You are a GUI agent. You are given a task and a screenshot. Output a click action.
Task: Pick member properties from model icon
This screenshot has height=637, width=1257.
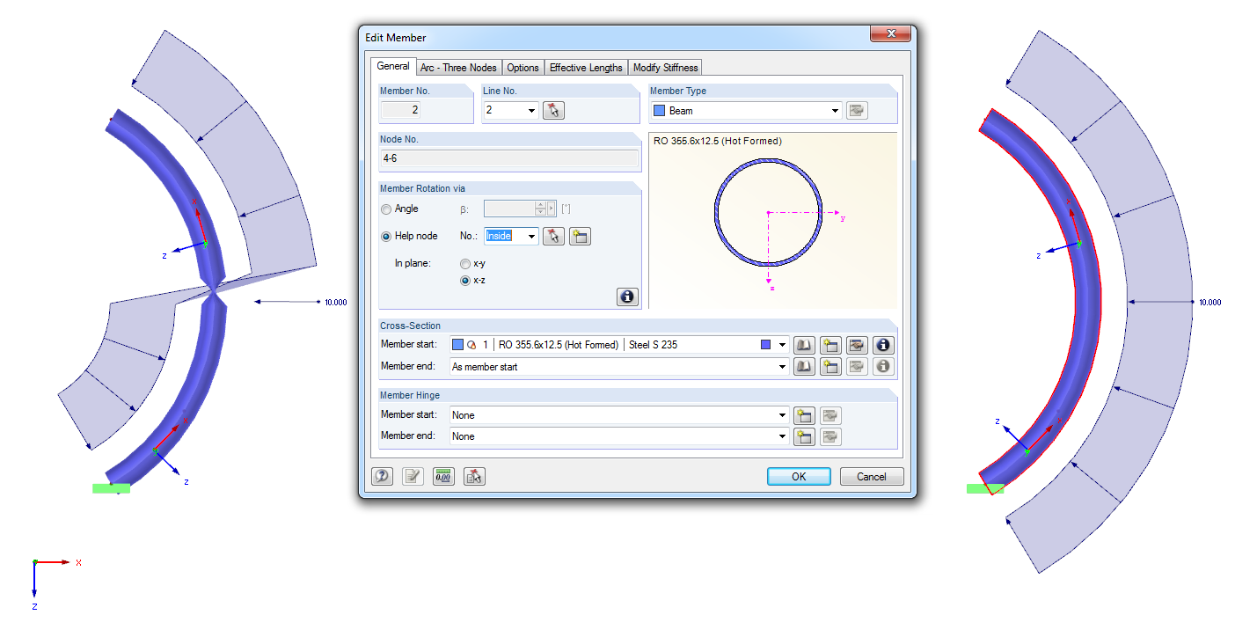[474, 476]
